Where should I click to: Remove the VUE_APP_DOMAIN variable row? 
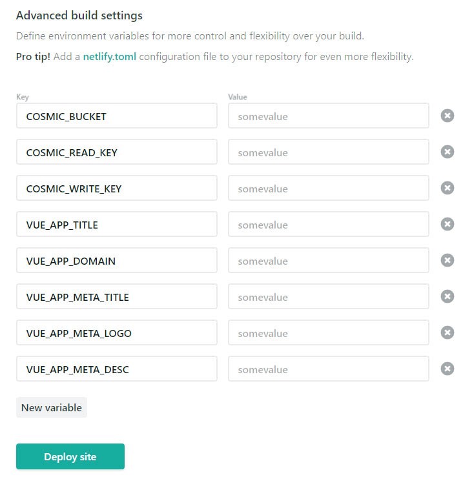448,260
